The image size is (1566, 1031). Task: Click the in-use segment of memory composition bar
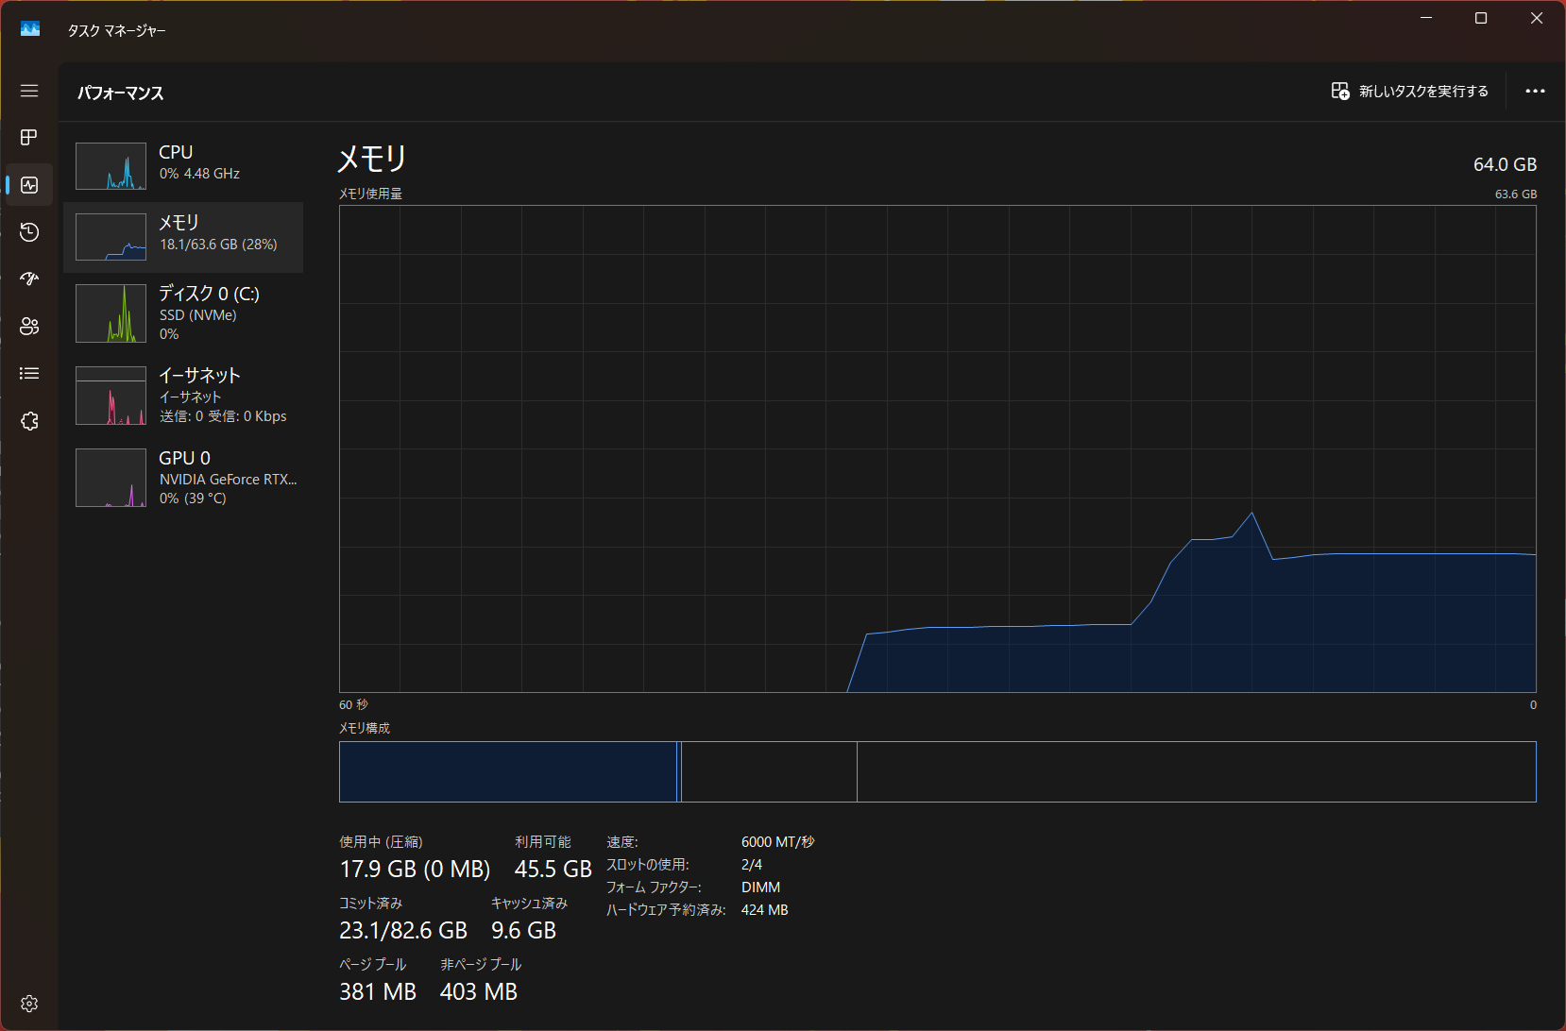[507, 771]
